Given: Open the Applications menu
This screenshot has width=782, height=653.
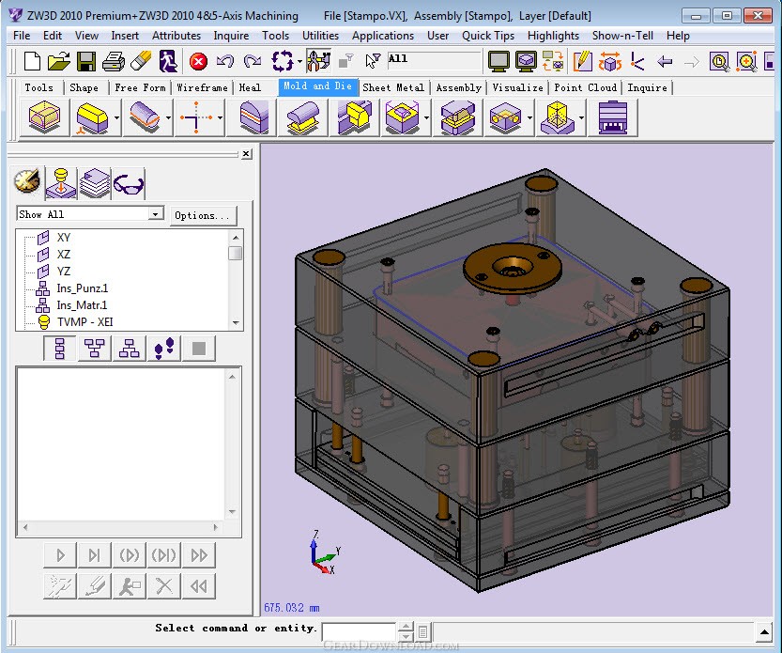Looking at the screenshot, I should (x=382, y=36).
